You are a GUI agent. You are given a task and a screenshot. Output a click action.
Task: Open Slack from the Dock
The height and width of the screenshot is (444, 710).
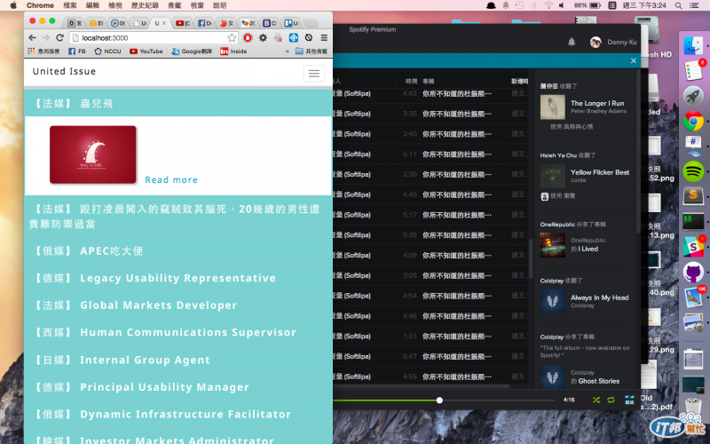coord(693,247)
